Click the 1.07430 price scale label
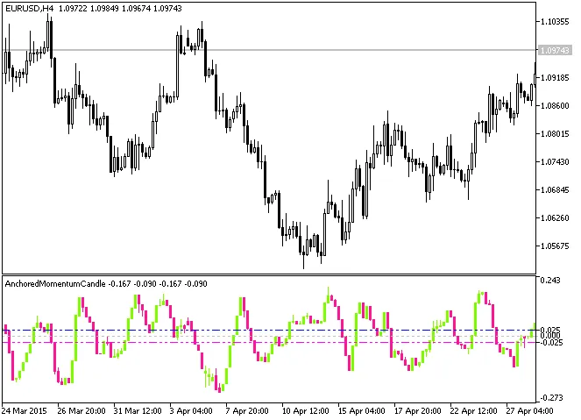This screenshot has height=420, width=581. click(556, 161)
